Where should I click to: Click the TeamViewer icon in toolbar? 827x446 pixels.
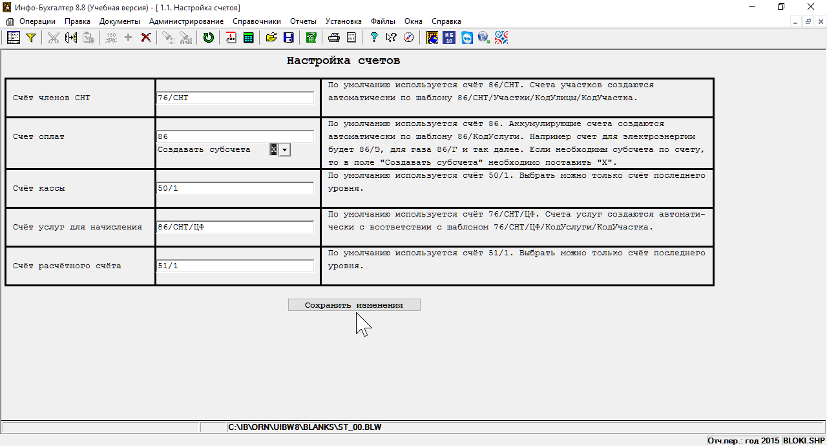coord(467,37)
